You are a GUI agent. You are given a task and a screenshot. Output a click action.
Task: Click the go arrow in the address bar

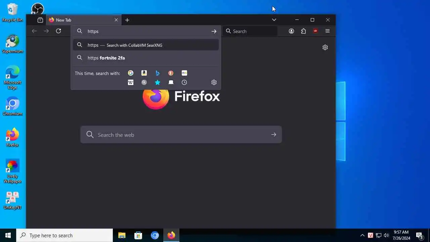click(x=214, y=31)
